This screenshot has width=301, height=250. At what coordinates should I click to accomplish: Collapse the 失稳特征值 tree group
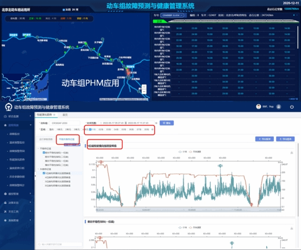click(x=39, y=169)
